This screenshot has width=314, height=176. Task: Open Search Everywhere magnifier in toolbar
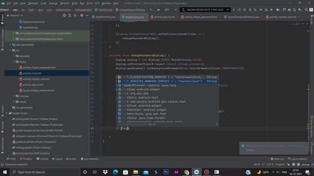click(306, 10)
